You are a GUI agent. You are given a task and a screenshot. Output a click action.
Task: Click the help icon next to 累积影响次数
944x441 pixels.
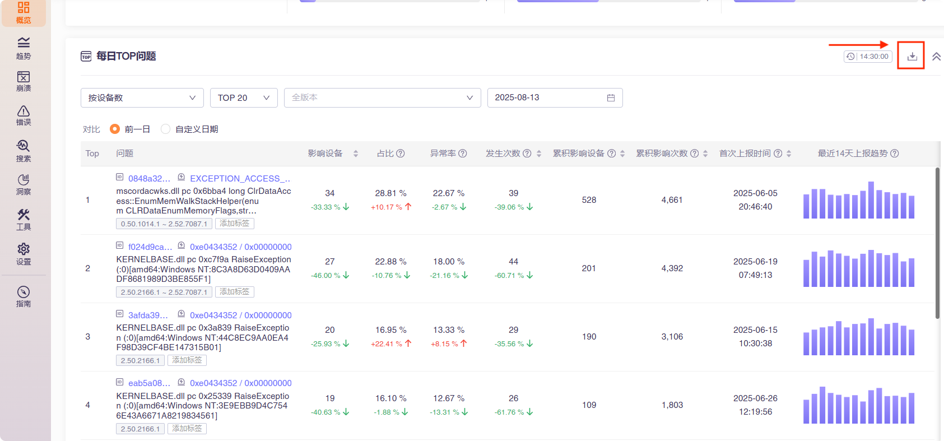694,154
